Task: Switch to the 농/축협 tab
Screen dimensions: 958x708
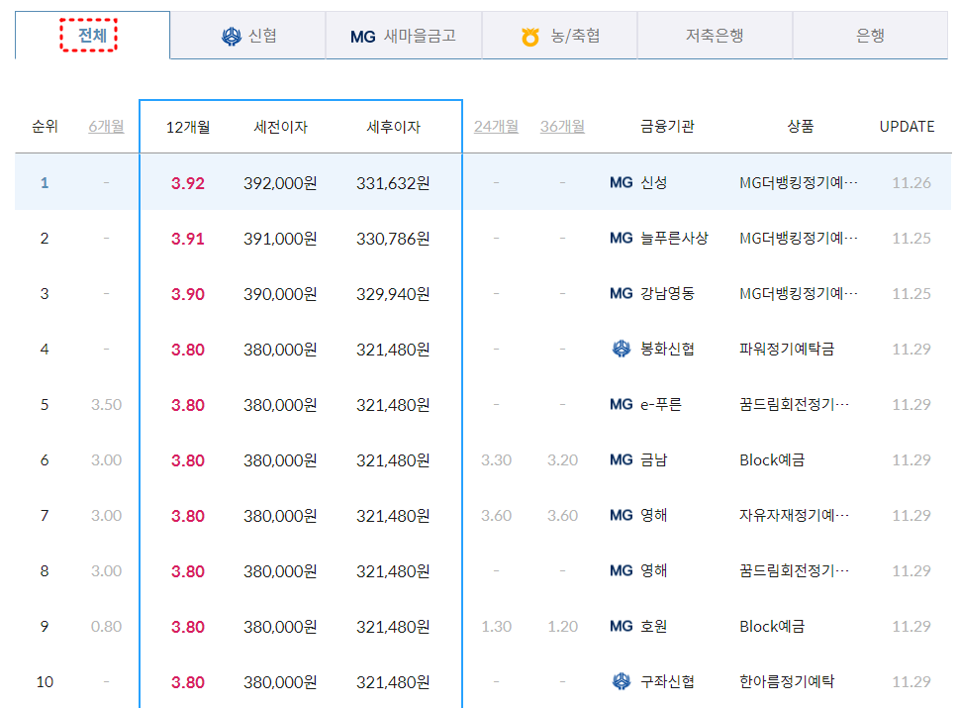Action: coord(559,36)
